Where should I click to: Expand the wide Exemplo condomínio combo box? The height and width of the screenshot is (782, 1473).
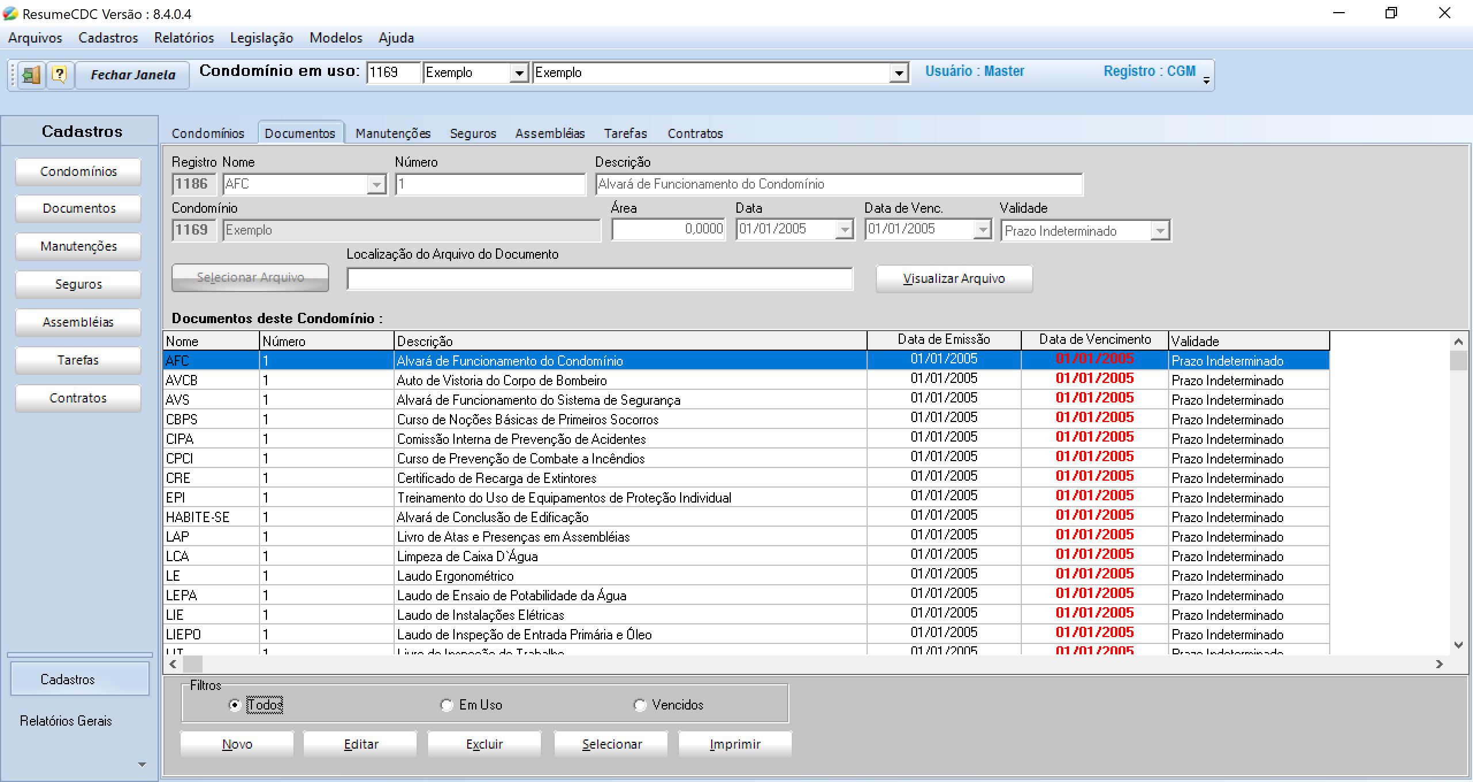(x=898, y=73)
